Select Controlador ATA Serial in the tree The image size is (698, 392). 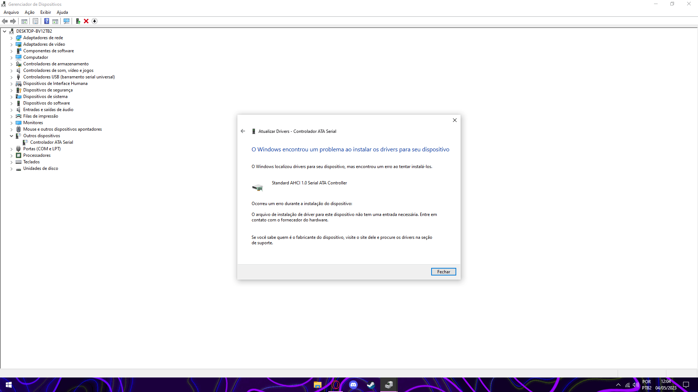pyautogui.click(x=51, y=142)
